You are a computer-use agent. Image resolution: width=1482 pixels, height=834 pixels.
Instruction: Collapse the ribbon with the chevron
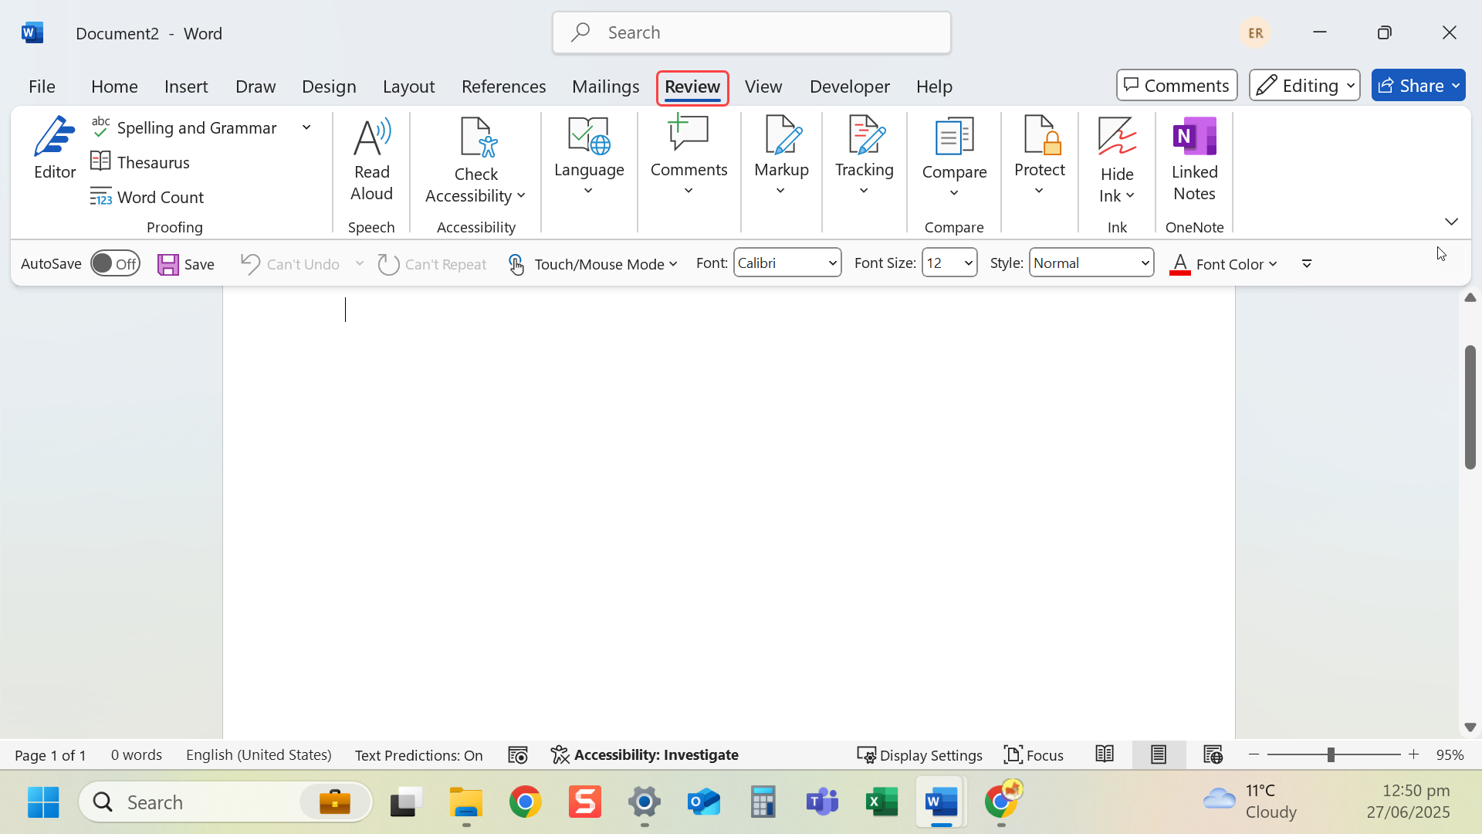click(1451, 222)
